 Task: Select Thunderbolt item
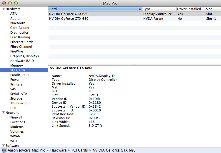tap(20, 103)
